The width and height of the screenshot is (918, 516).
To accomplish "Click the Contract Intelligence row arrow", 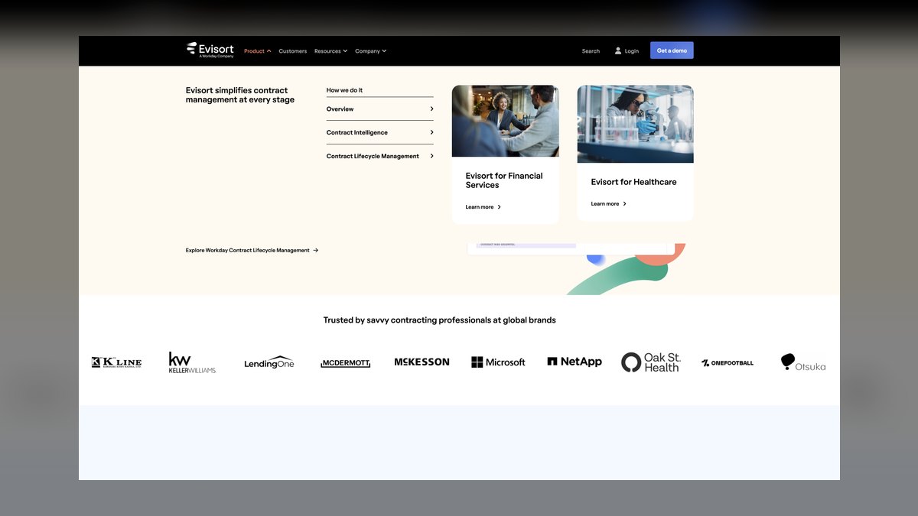I will [431, 133].
